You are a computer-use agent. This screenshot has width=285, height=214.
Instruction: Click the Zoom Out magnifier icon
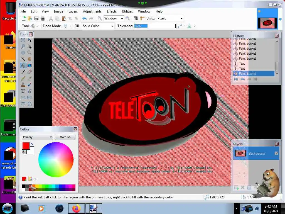coord(100,18)
